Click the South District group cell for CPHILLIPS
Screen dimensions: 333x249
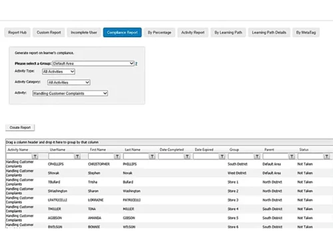coord(238,164)
